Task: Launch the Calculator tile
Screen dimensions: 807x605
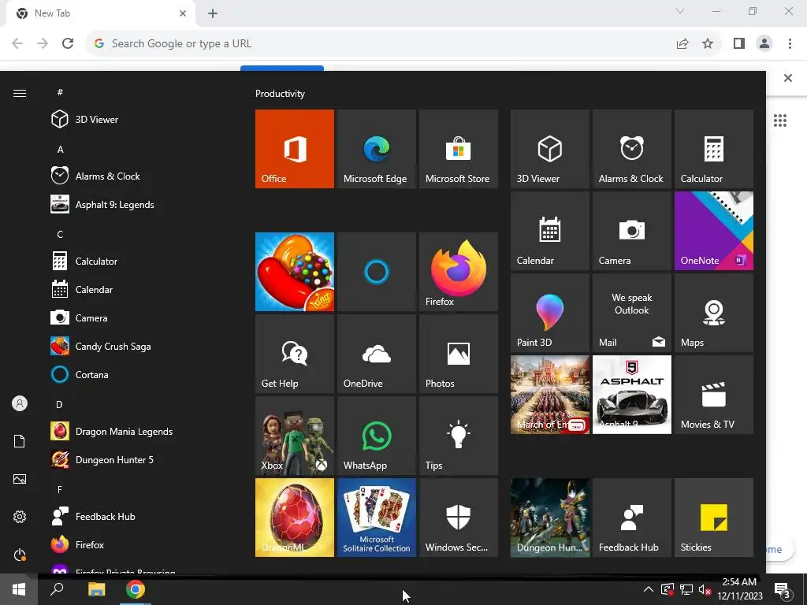Action: (x=714, y=149)
